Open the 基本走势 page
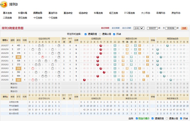190x121 pixels. (8, 13)
